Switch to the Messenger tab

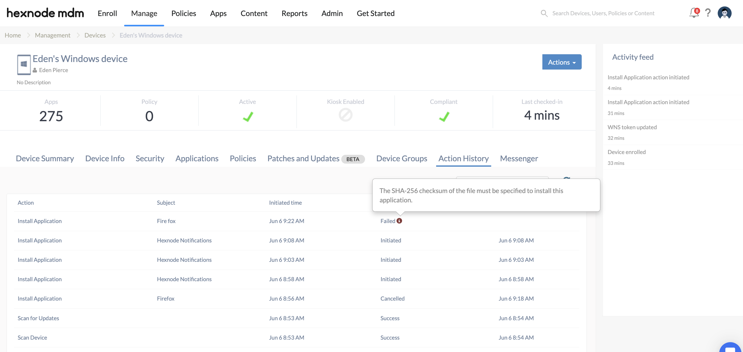pyautogui.click(x=519, y=158)
